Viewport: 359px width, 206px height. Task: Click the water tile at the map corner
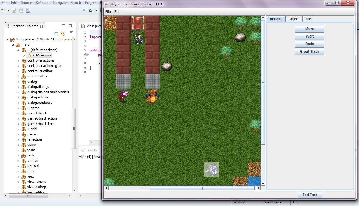[x=254, y=181]
